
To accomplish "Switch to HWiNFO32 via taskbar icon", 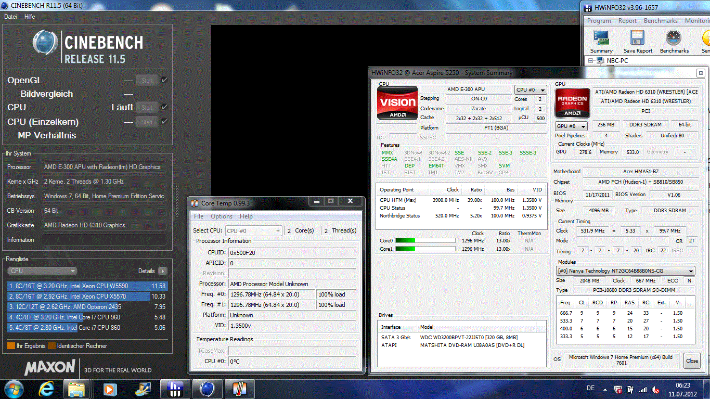I will [x=175, y=388].
